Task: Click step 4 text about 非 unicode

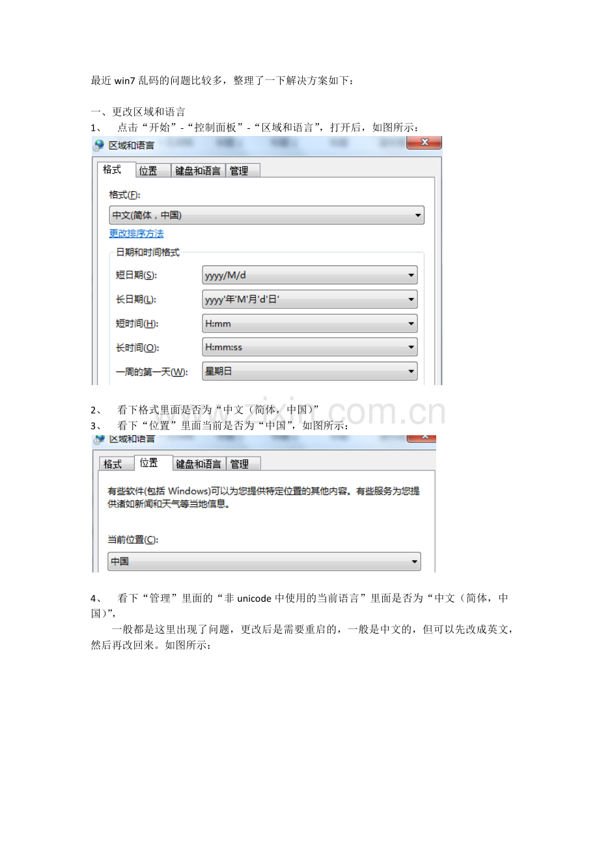Action: click(x=299, y=605)
